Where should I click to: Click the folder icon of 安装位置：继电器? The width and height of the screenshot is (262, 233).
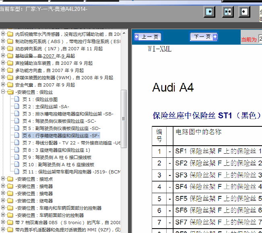coord(10,200)
